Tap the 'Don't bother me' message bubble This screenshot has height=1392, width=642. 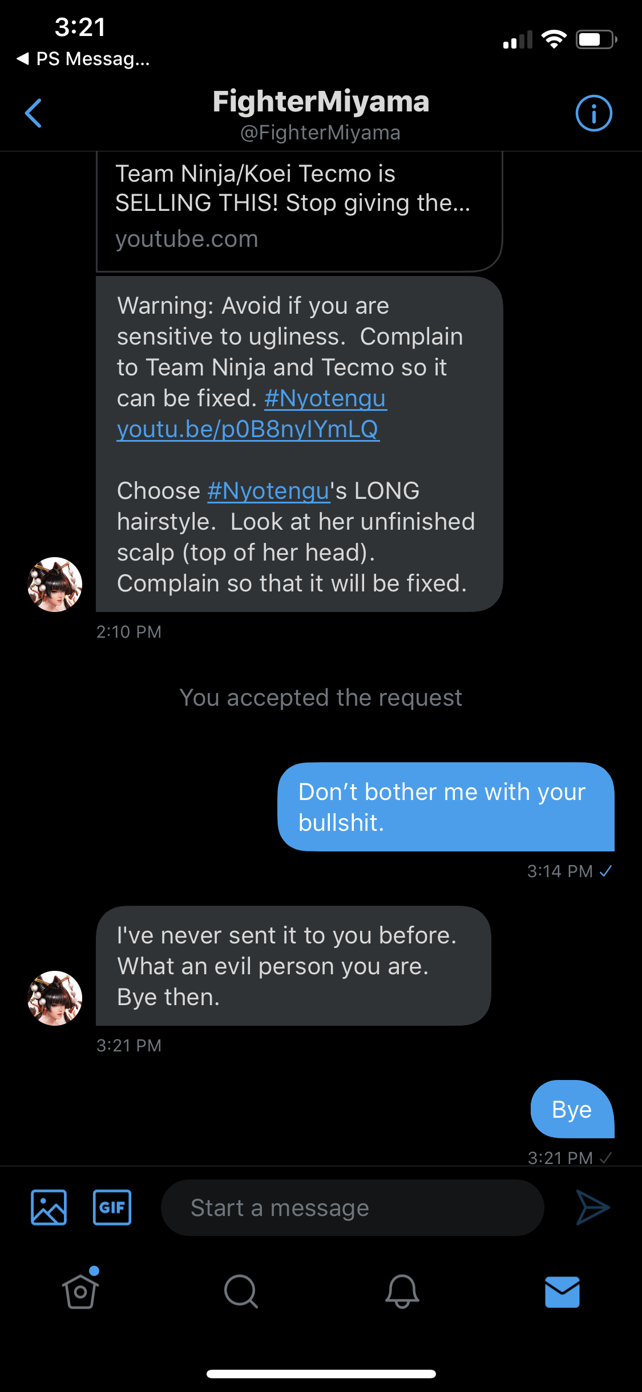click(446, 807)
